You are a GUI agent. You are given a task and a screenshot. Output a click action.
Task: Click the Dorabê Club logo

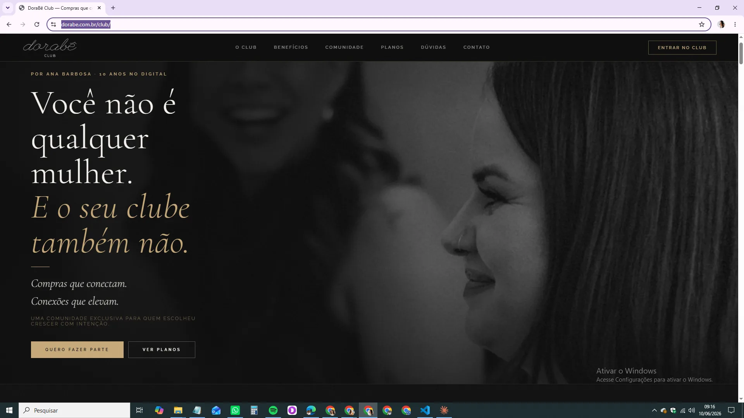click(x=50, y=48)
